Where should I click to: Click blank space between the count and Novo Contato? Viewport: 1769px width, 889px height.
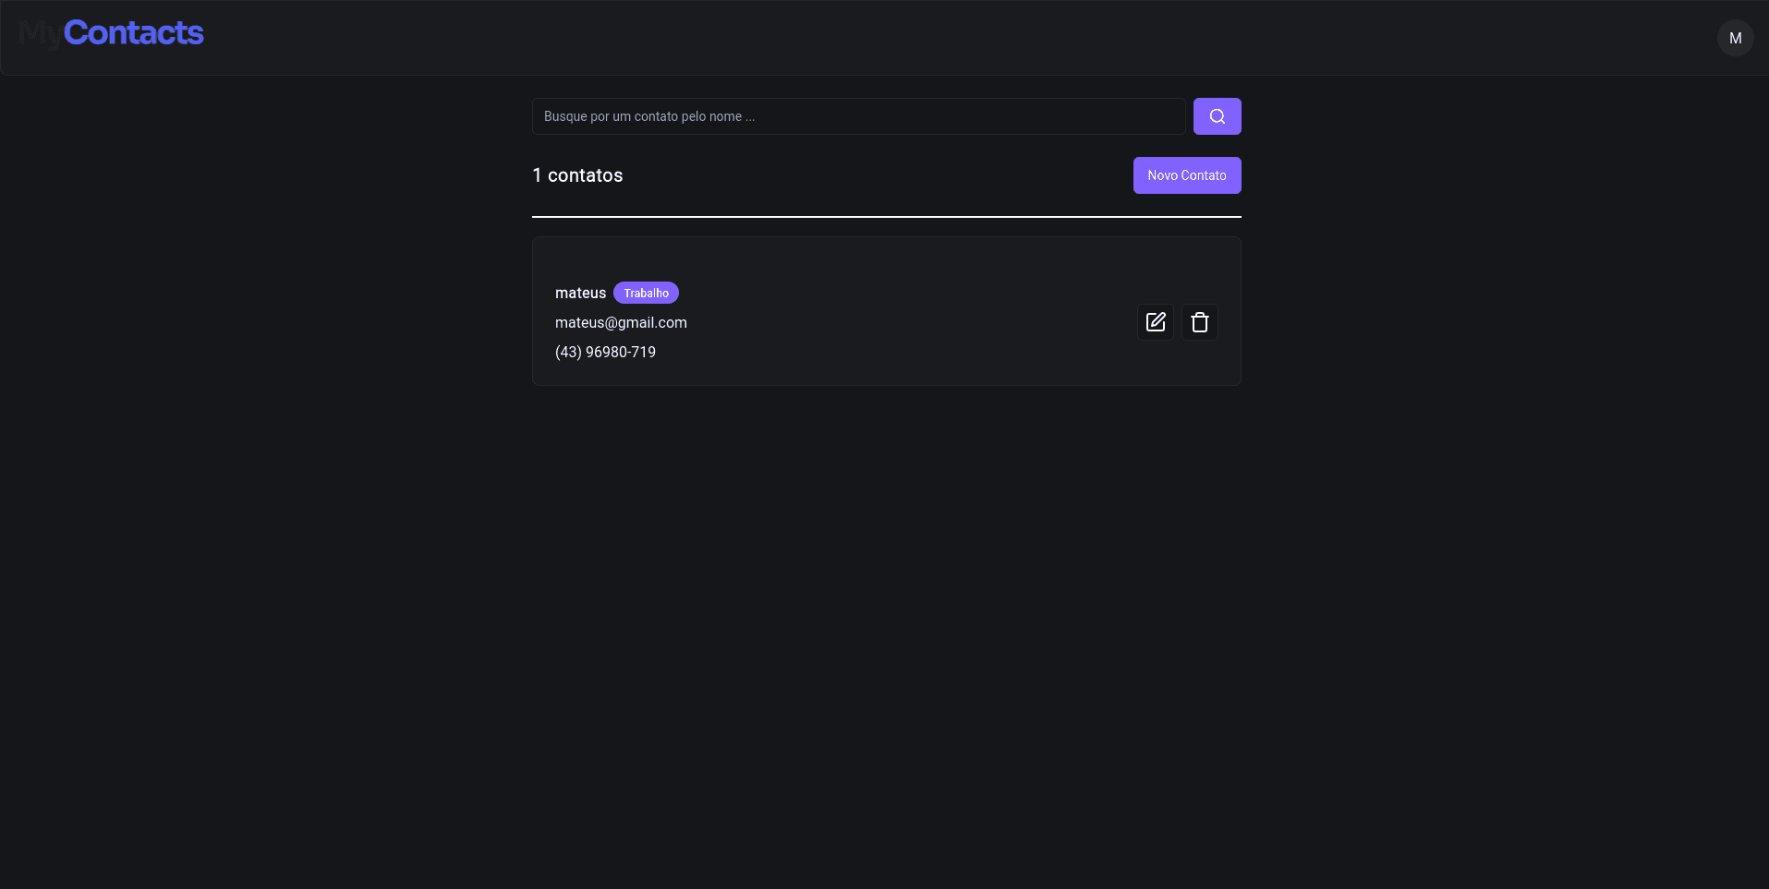(x=878, y=175)
